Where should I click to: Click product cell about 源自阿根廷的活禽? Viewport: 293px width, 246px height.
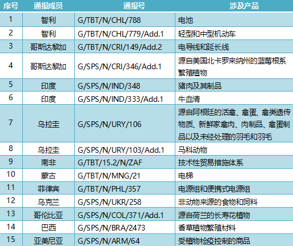coord(234,124)
